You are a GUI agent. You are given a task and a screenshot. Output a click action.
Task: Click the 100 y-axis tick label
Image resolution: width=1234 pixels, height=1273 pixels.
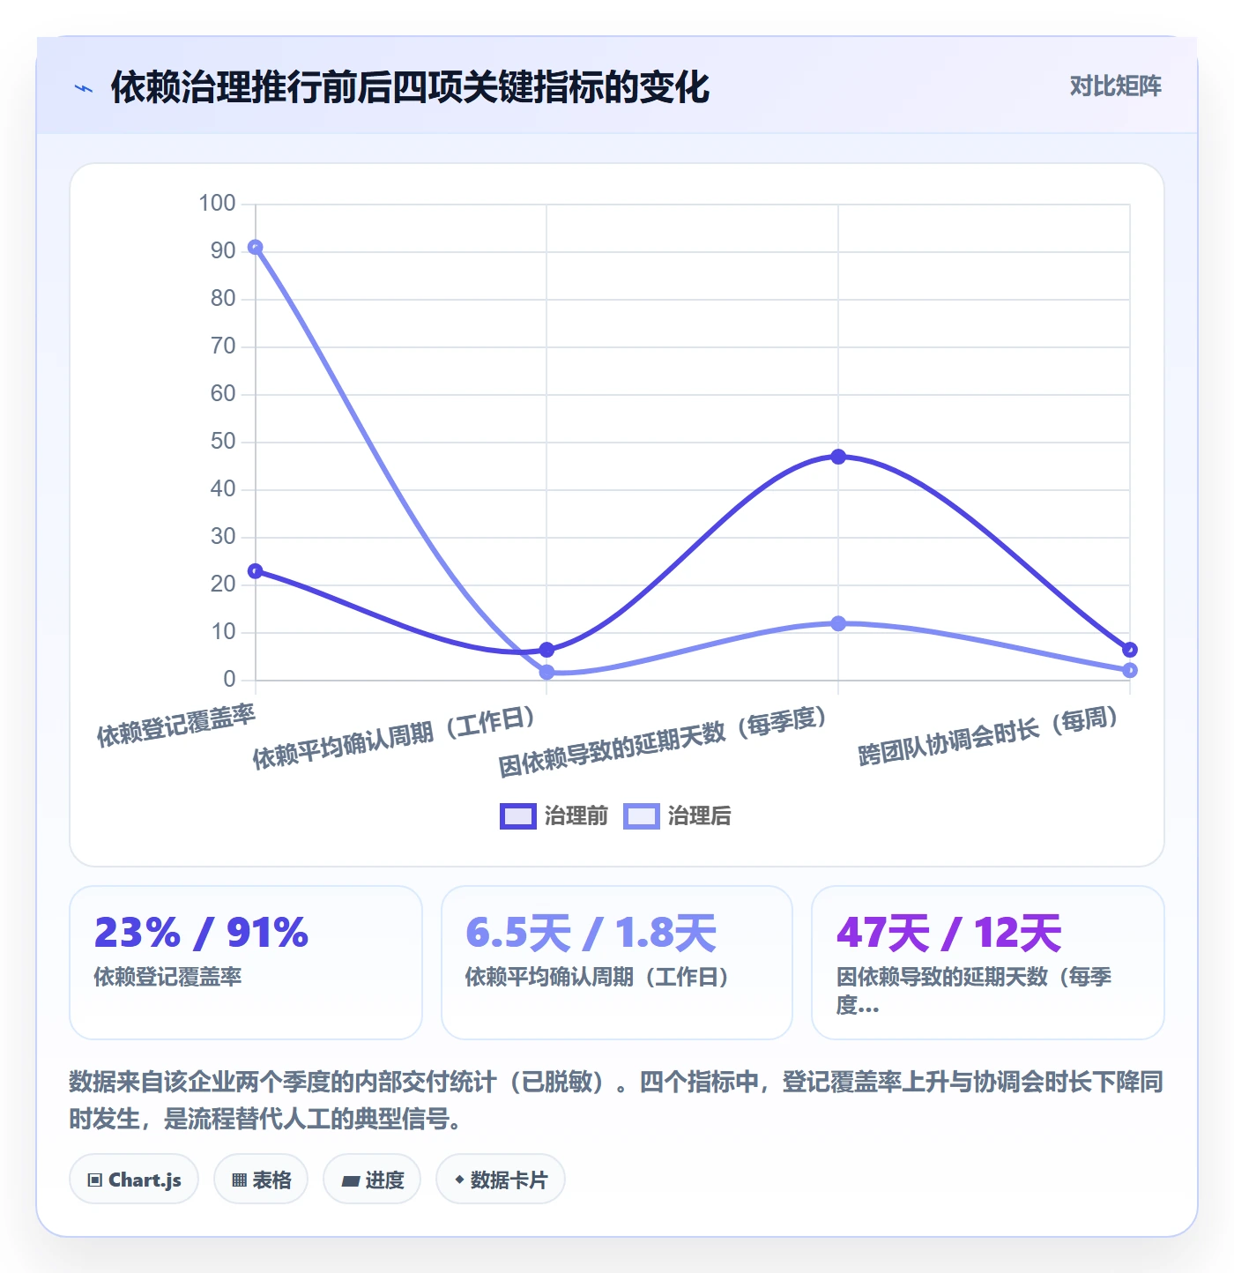point(217,204)
